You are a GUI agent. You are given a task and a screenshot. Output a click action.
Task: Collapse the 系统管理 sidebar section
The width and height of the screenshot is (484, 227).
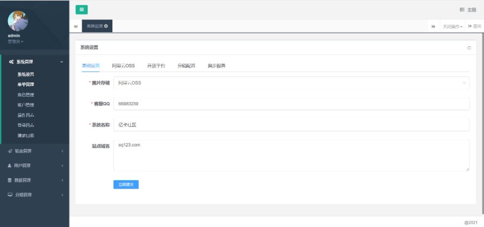click(34, 62)
